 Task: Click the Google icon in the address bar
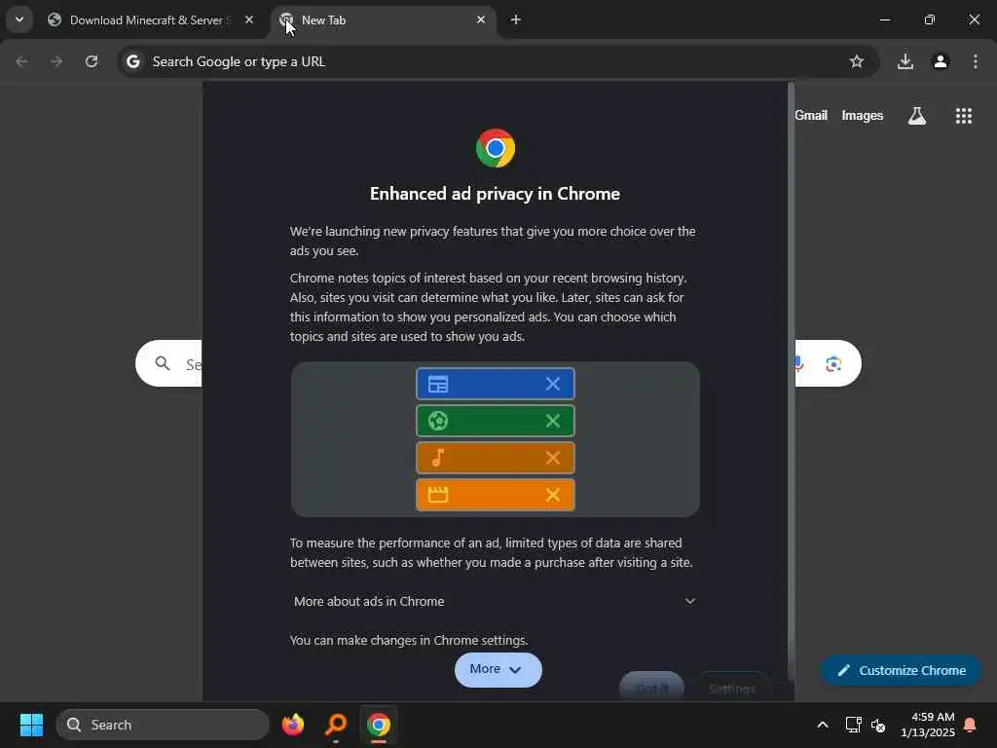click(132, 61)
